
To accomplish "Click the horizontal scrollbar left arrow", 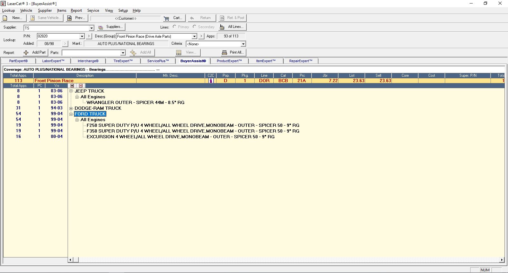I will click(x=70, y=260).
